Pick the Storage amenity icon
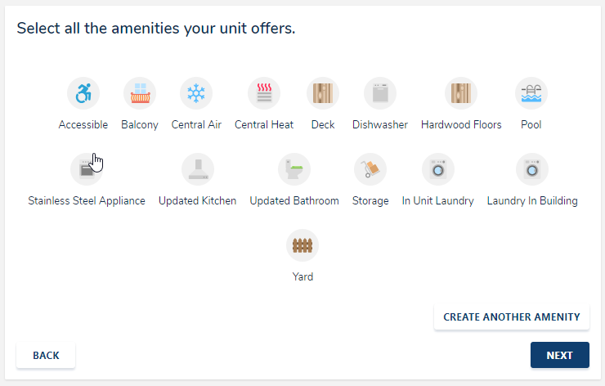The width and height of the screenshot is (605, 386). [x=370, y=169]
